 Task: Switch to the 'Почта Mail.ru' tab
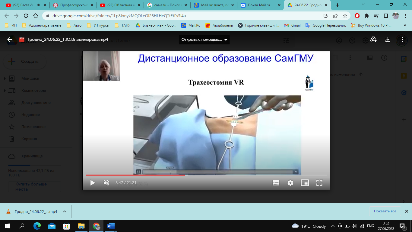[x=260, y=5]
